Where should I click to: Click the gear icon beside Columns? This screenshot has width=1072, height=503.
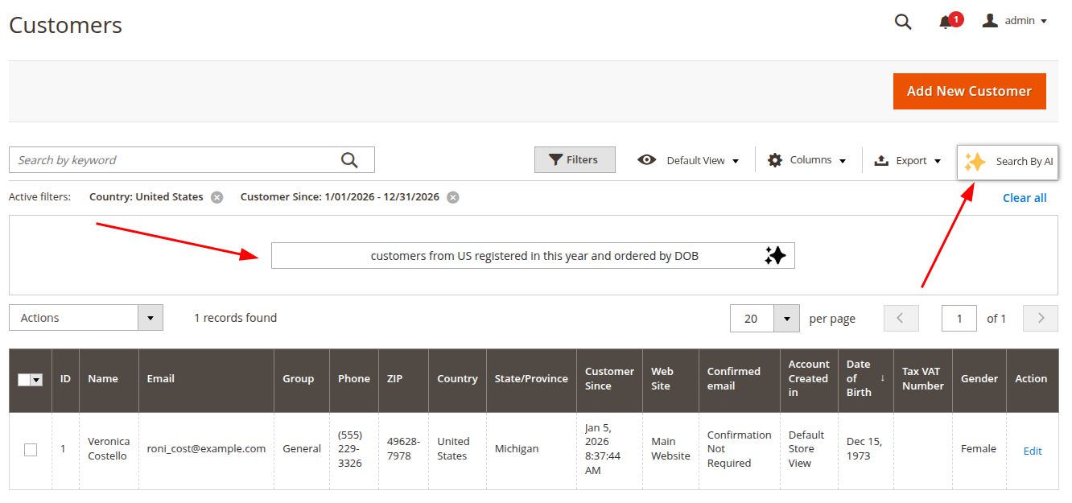point(775,160)
